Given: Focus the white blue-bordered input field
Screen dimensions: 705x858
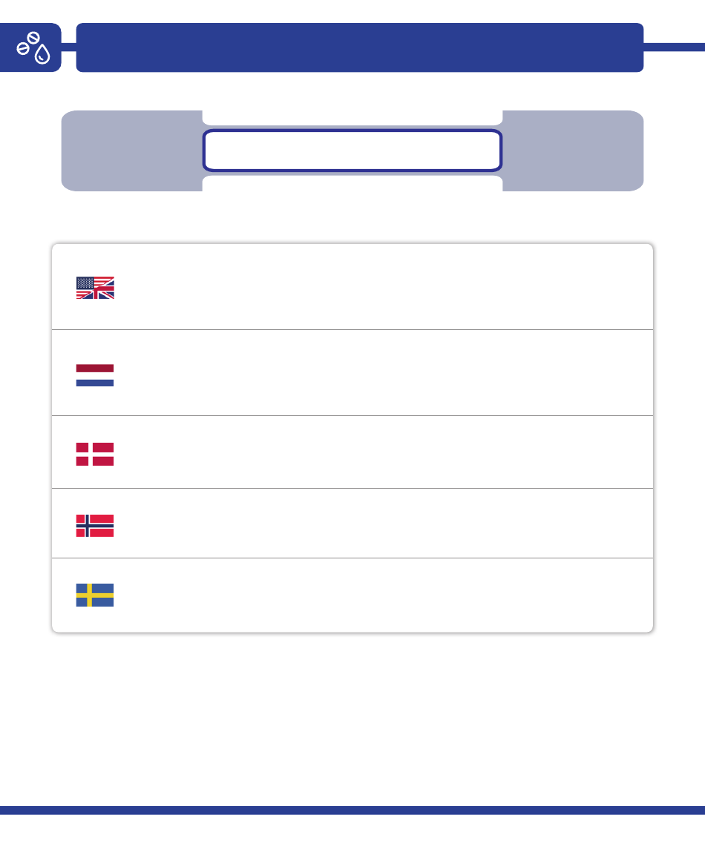Looking at the screenshot, I should click(352, 151).
